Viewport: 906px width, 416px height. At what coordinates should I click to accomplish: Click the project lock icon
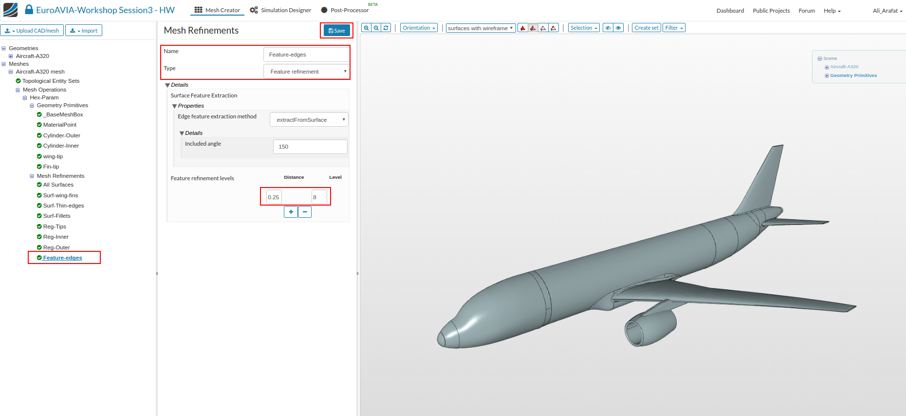(x=29, y=10)
